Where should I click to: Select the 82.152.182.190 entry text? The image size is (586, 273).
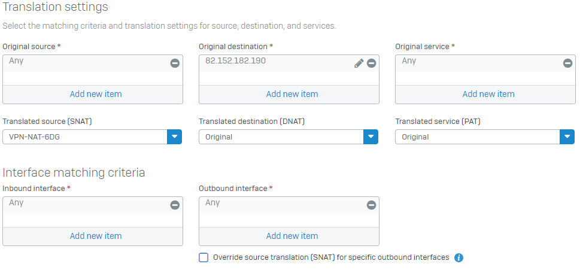pyautogui.click(x=235, y=60)
